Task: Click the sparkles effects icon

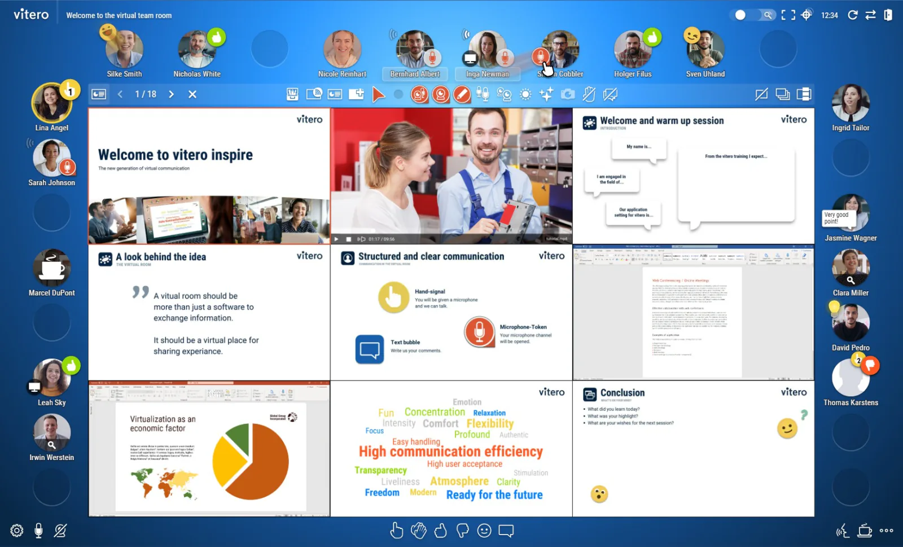Action: point(546,94)
